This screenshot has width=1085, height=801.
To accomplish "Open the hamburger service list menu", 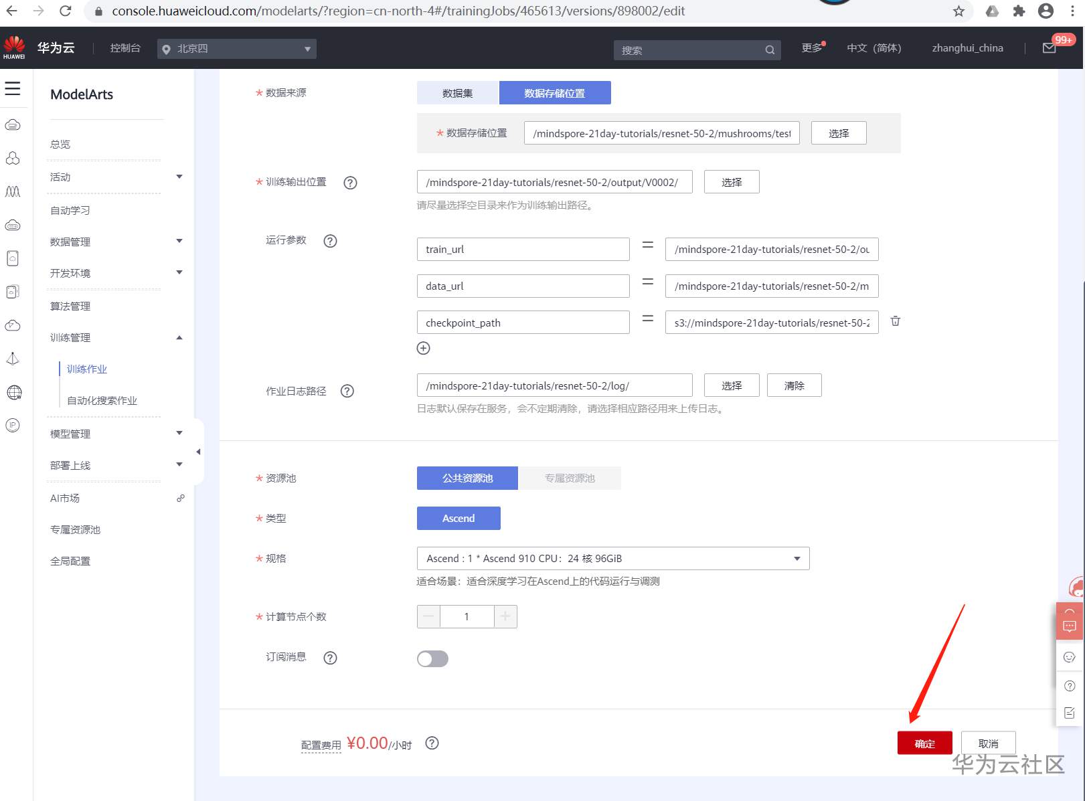I will (x=13, y=88).
